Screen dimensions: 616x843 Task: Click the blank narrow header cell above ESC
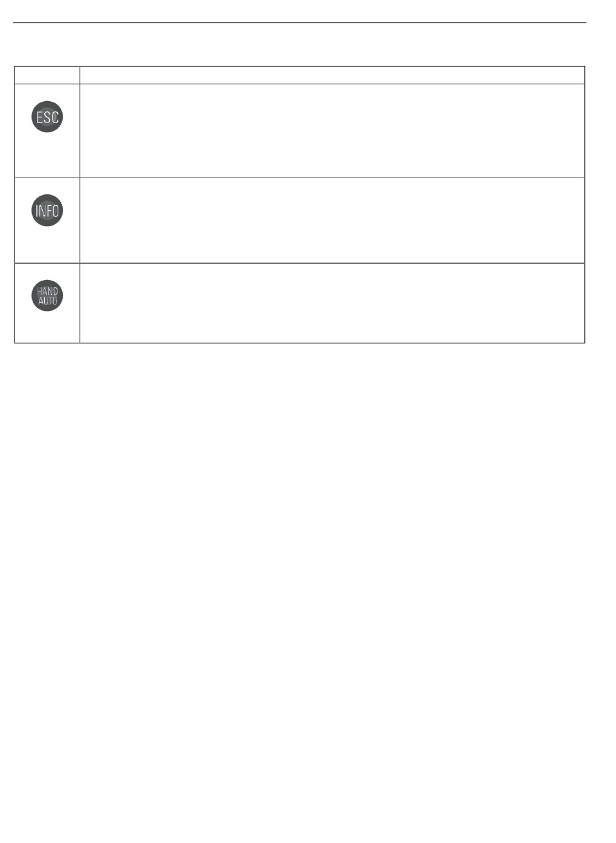pos(47,75)
